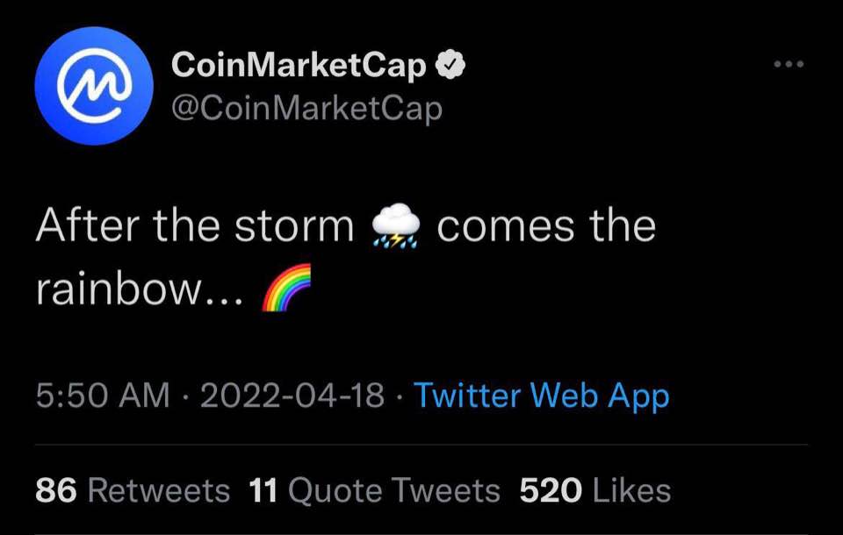
Task: Click the storm cloud emoji
Action: coord(395,228)
